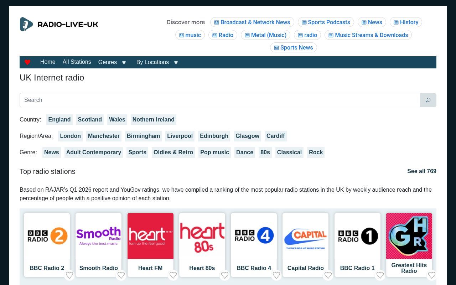The width and height of the screenshot is (456, 285).
Task: Select Edinburgh region tag
Action: click(214, 136)
